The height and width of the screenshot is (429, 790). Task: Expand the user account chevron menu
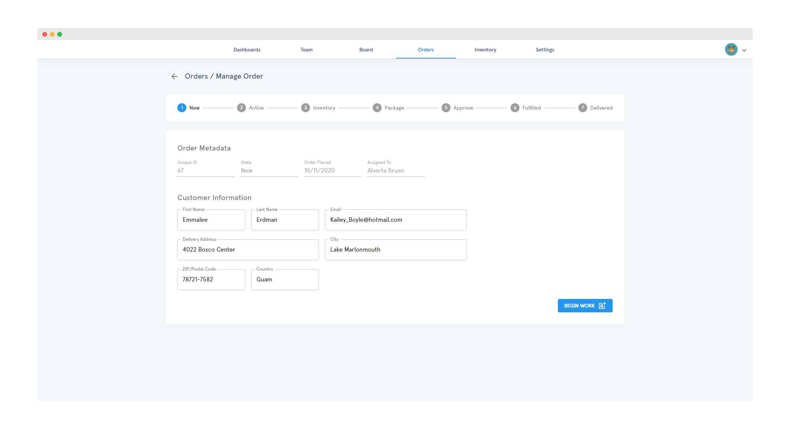(x=744, y=50)
